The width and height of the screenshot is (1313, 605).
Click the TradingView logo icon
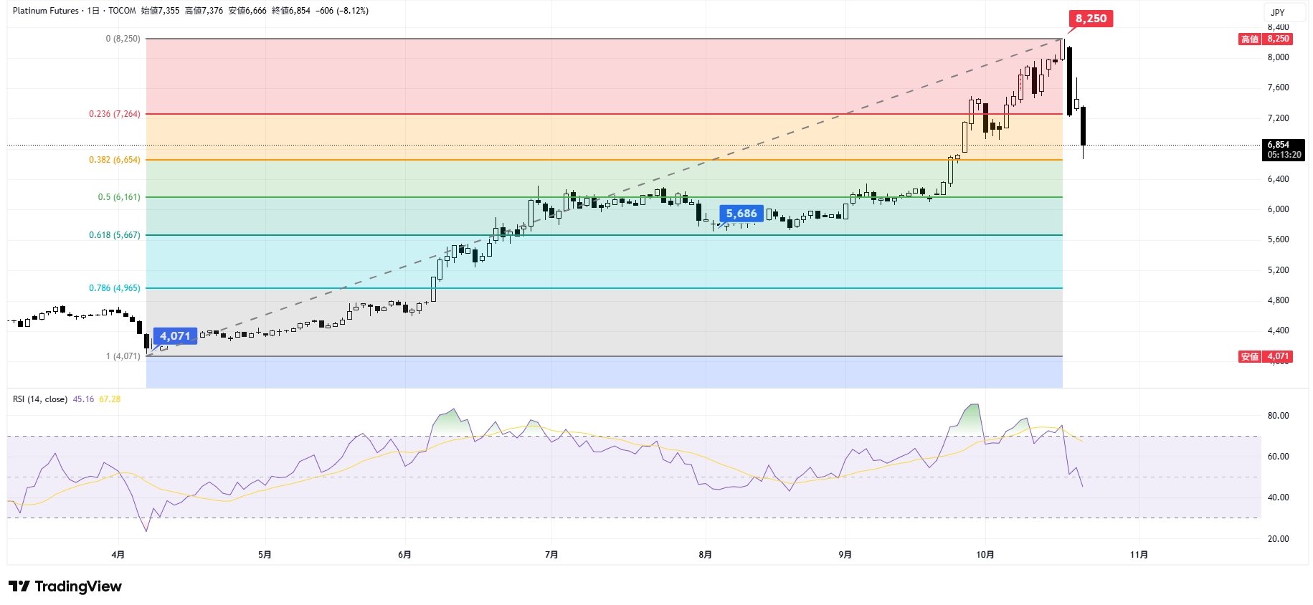(x=19, y=586)
